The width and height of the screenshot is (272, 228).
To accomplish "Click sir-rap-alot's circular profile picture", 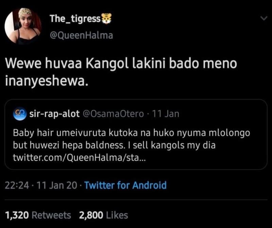I will coord(20,114).
